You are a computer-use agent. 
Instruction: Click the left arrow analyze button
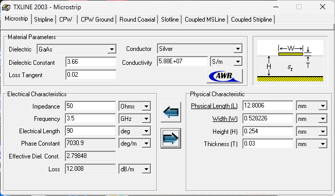point(171,112)
